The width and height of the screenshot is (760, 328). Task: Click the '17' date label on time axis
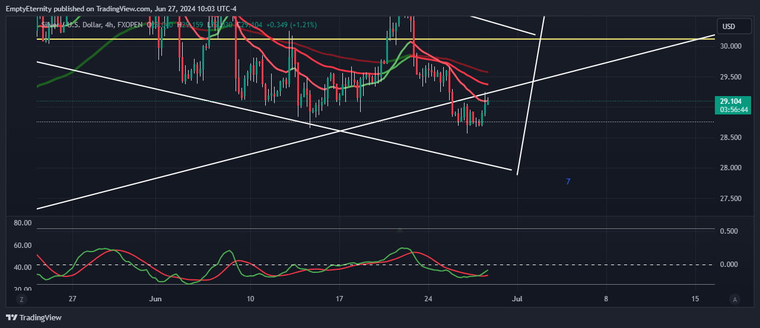[x=339, y=299]
